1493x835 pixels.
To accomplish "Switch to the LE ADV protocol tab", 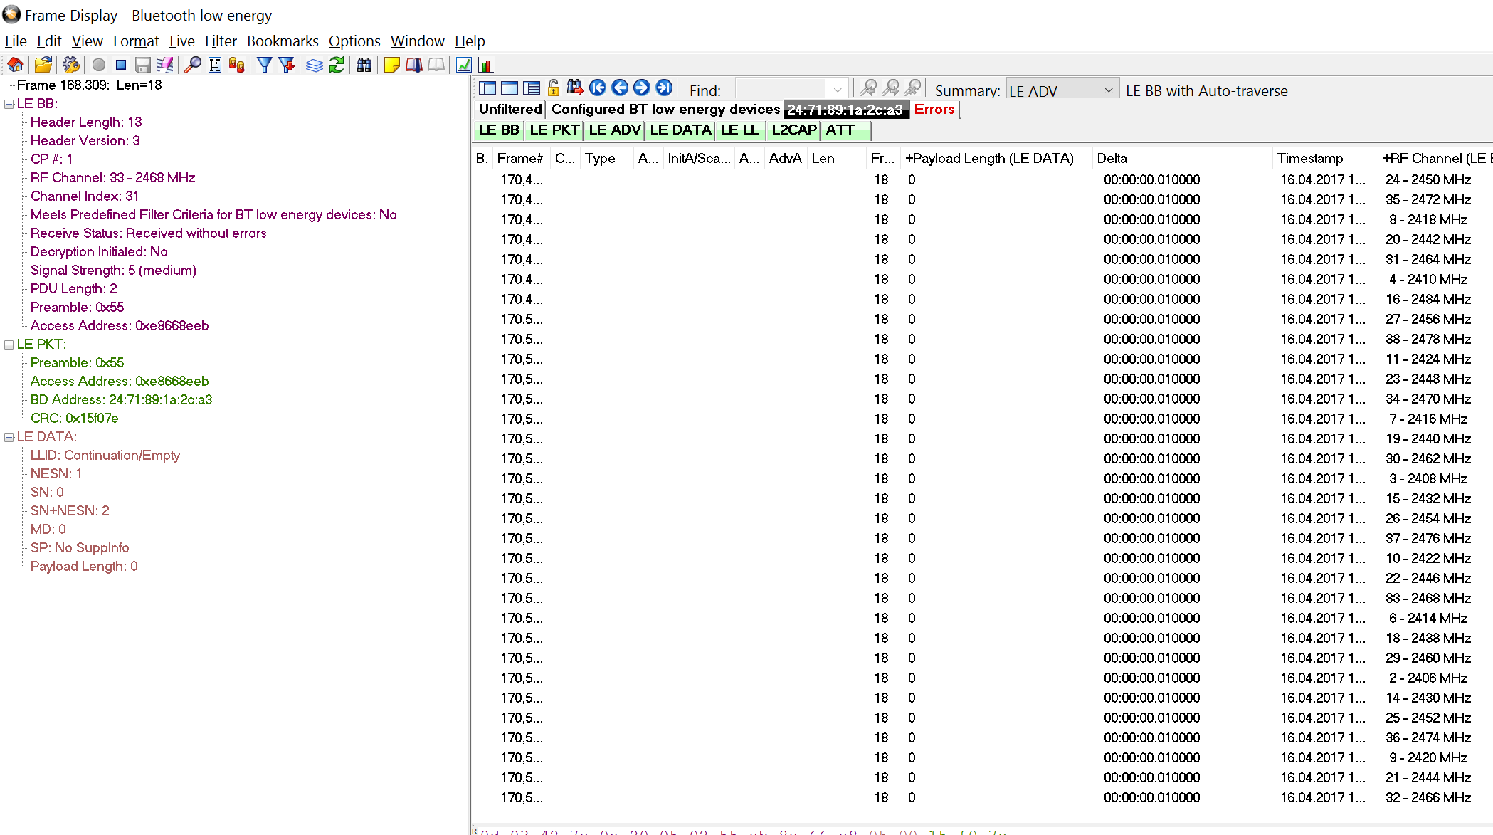I will click(615, 130).
